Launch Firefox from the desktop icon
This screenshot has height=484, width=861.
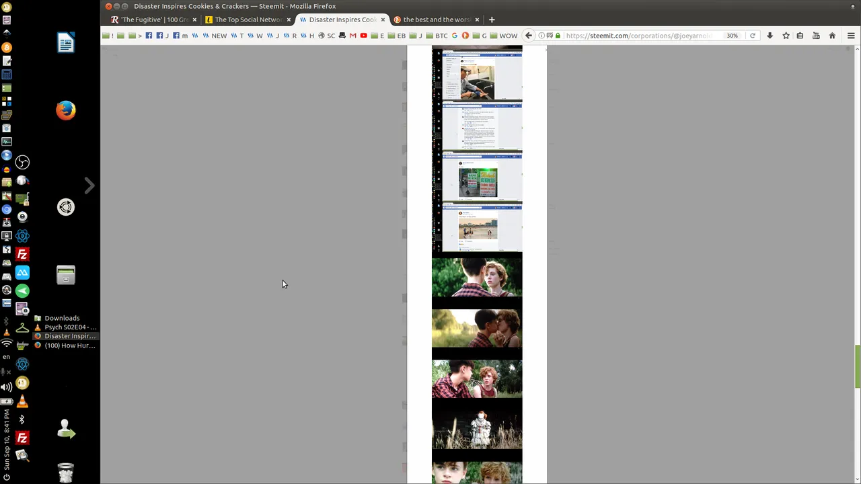(66, 110)
